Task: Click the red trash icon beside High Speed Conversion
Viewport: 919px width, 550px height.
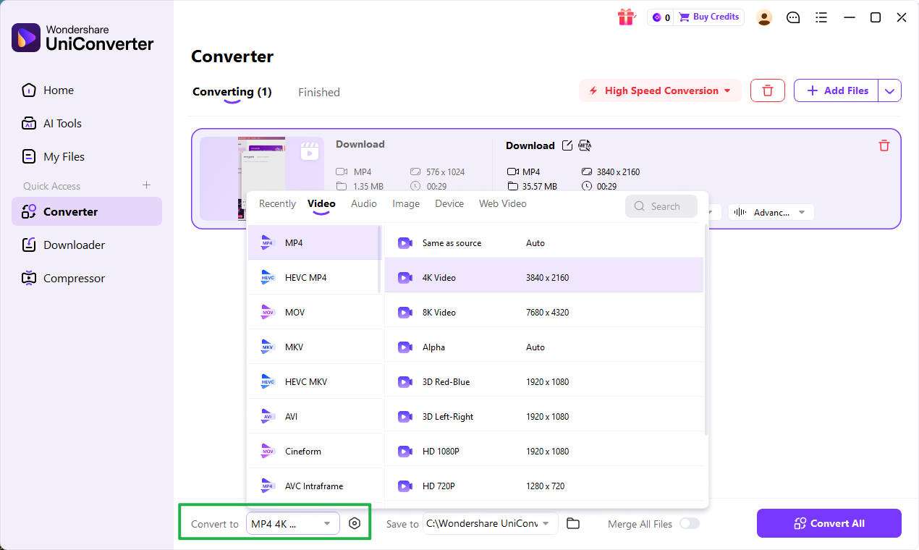Action: (x=768, y=90)
